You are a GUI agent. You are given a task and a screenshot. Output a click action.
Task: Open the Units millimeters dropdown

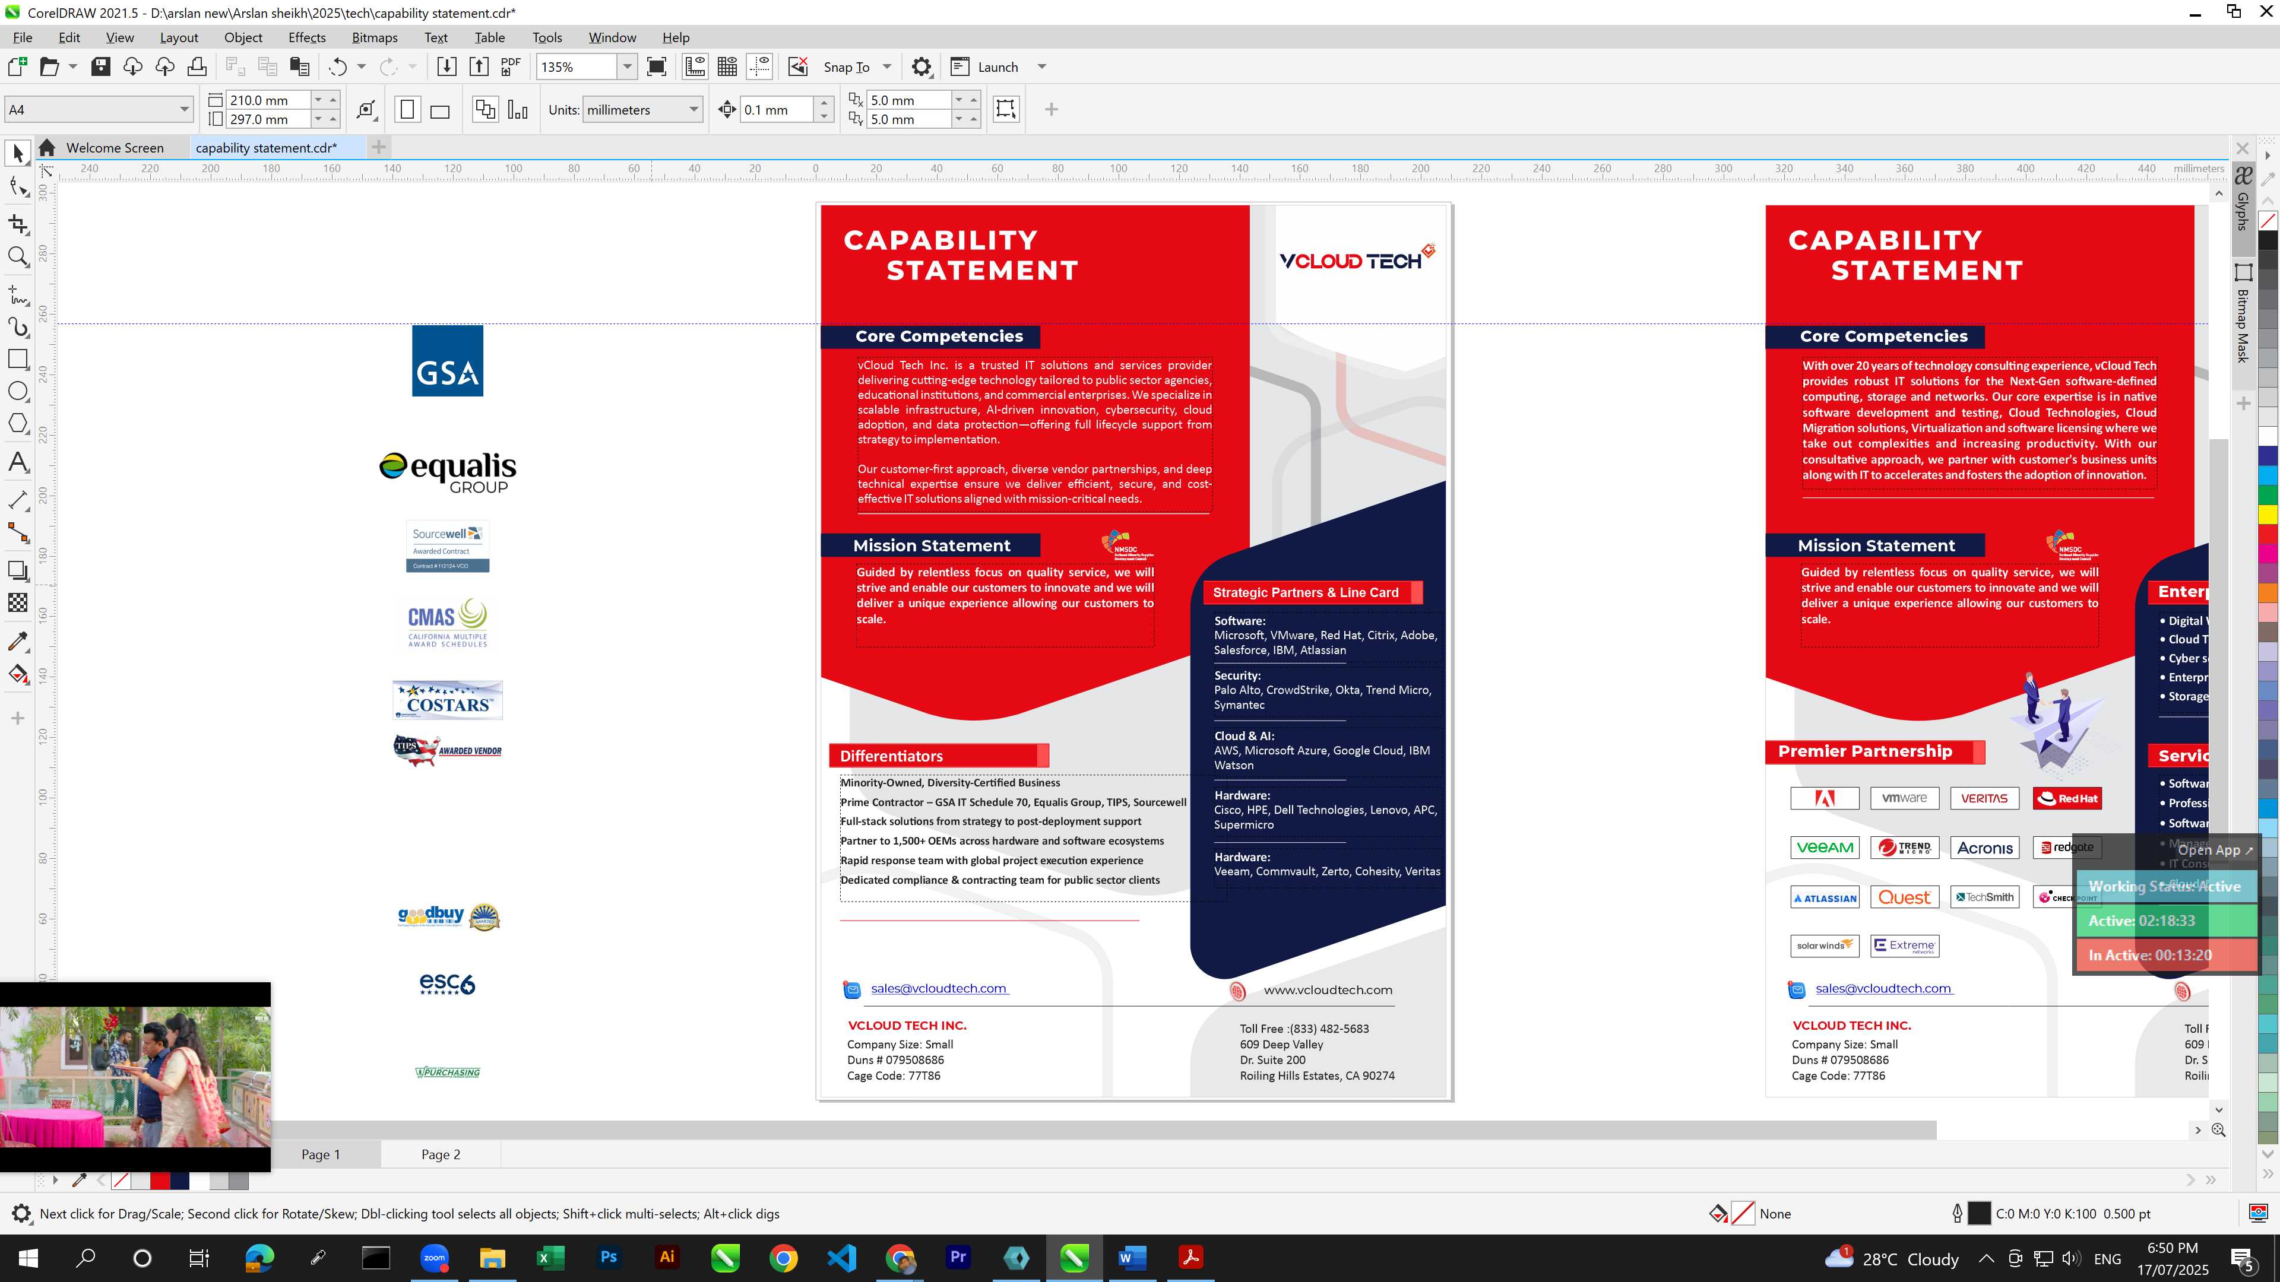click(x=694, y=110)
